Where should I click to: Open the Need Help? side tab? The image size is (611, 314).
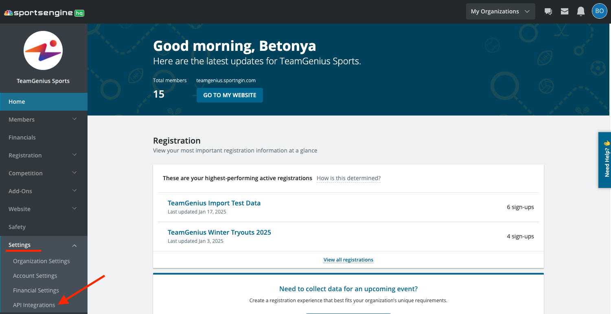pos(605,160)
